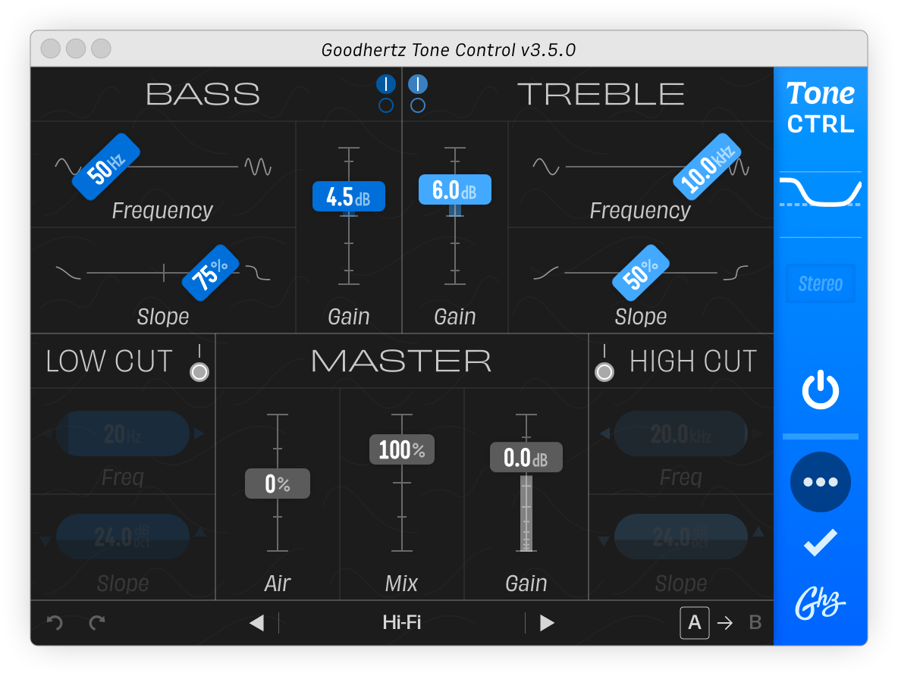Enable the Bass upper mode radio button
898x676 pixels.
pyautogui.click(x=386, y=84)
